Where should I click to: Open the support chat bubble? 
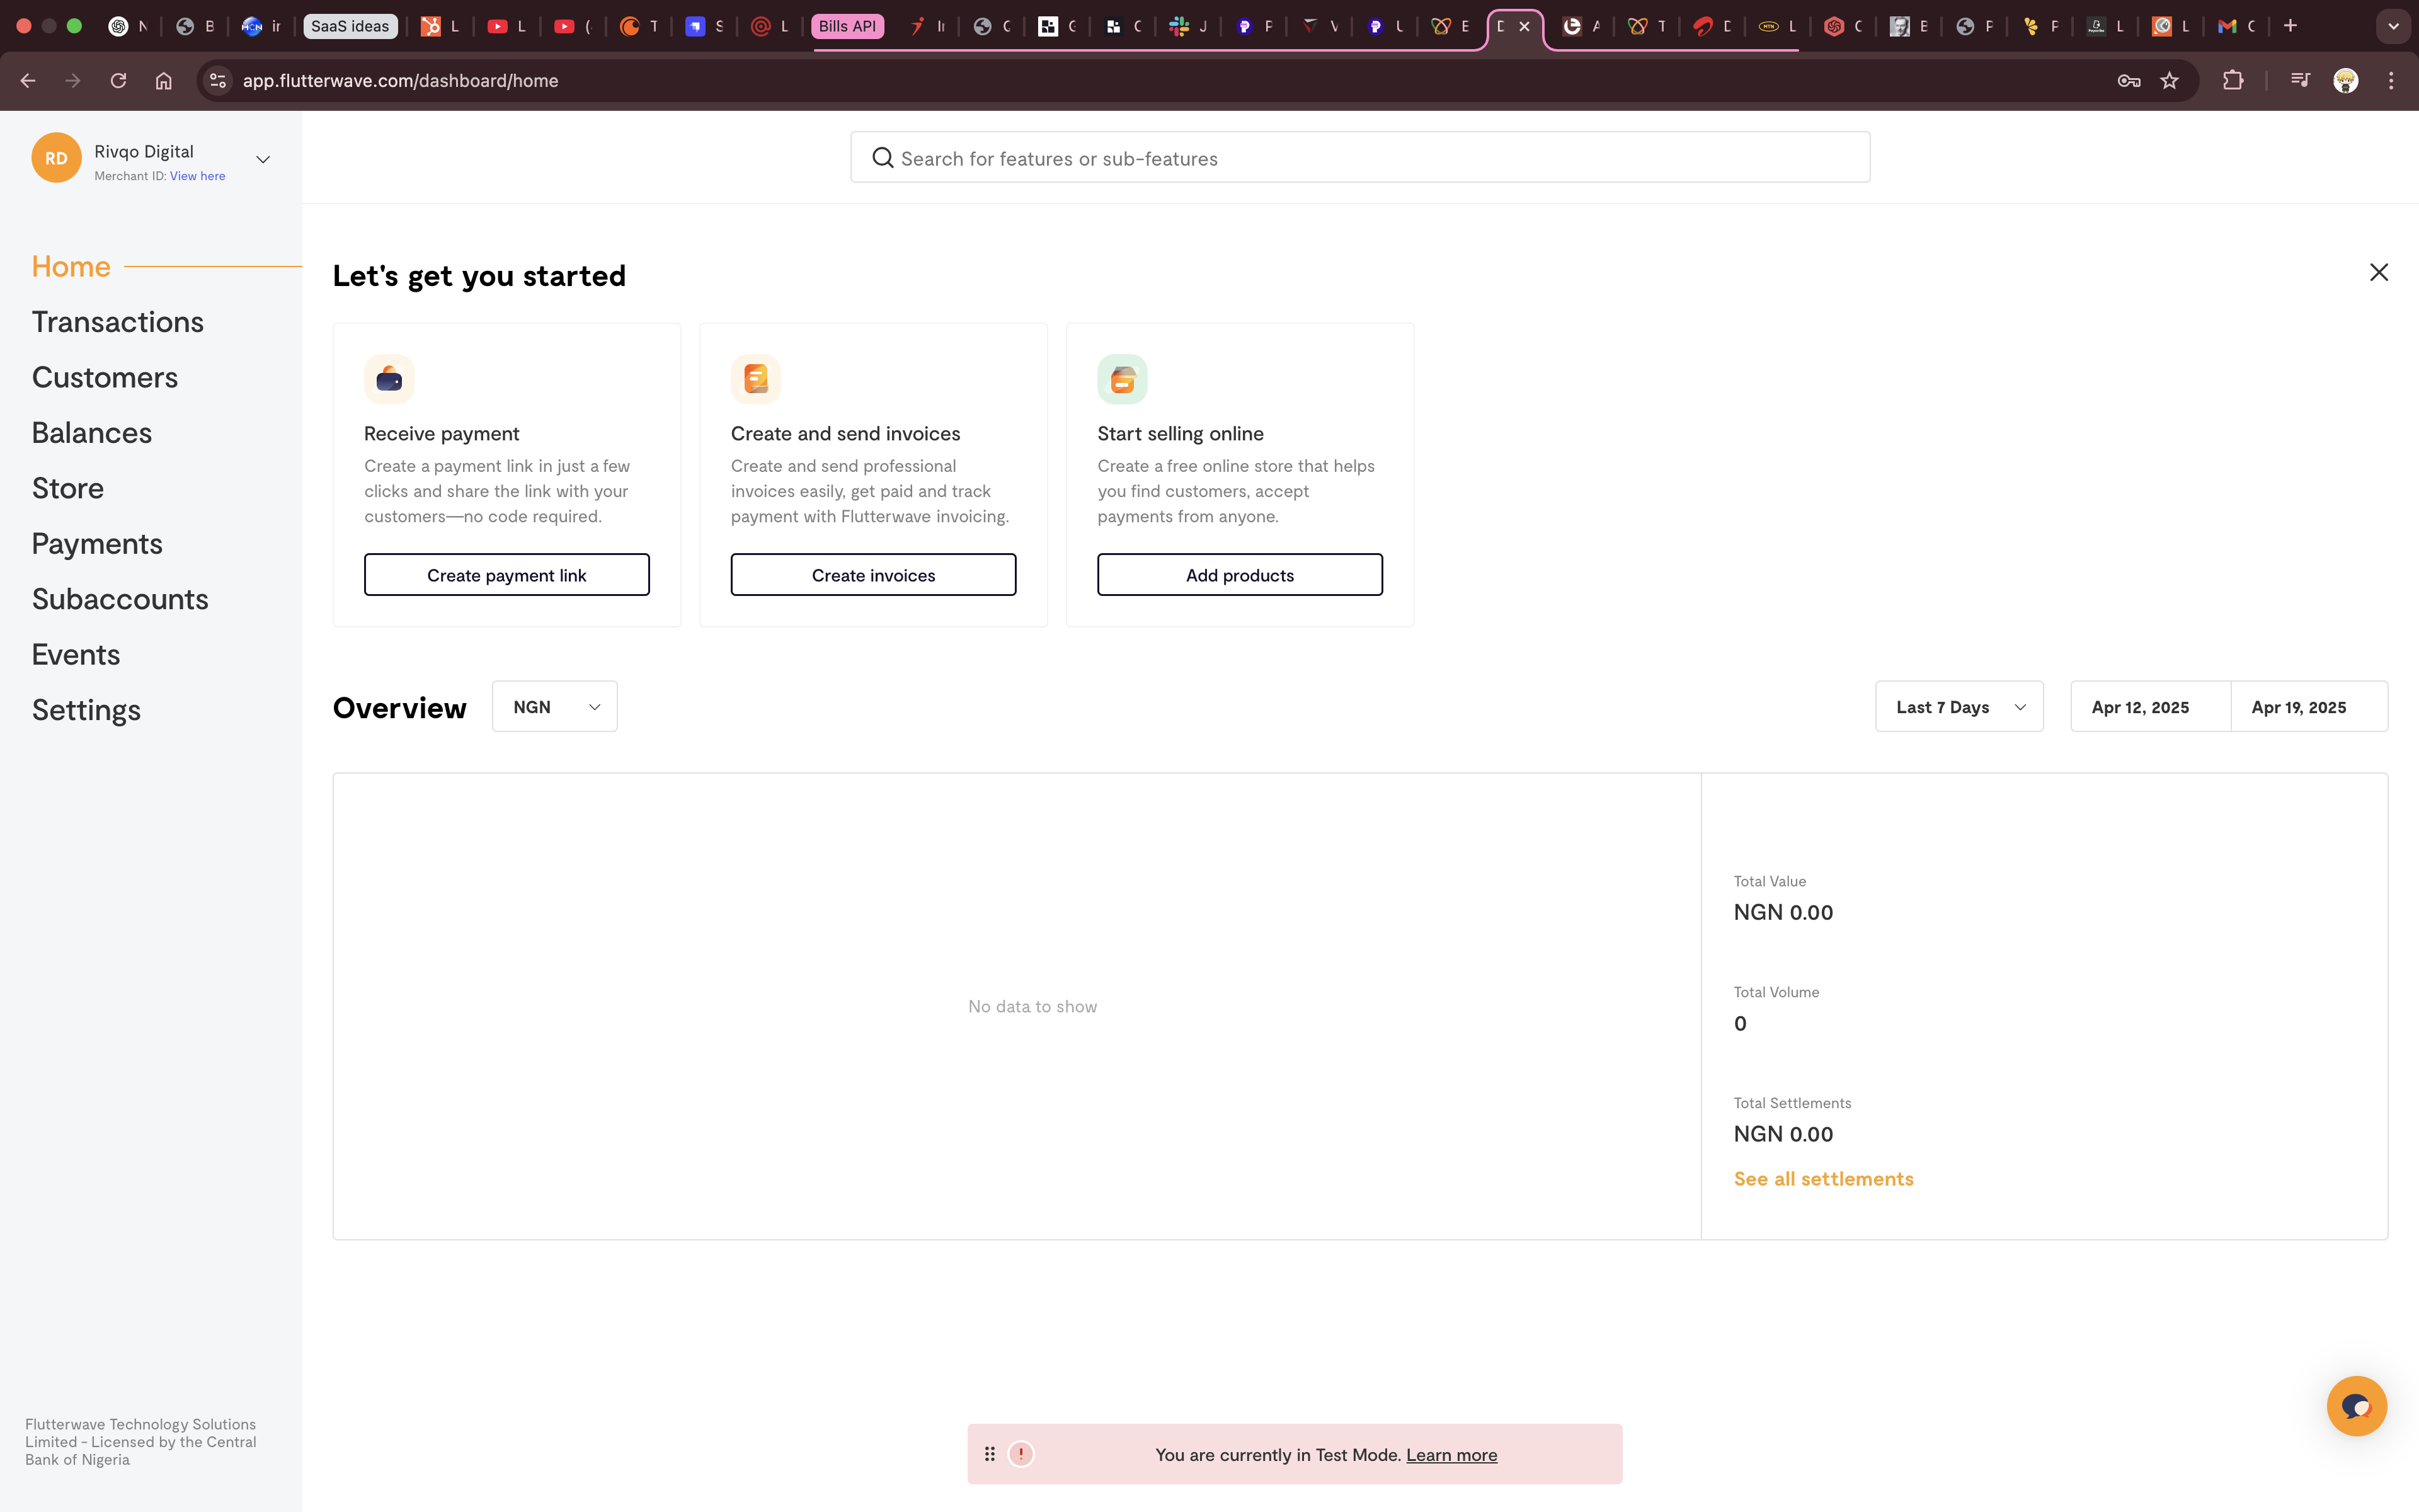click(2356, 1406)
